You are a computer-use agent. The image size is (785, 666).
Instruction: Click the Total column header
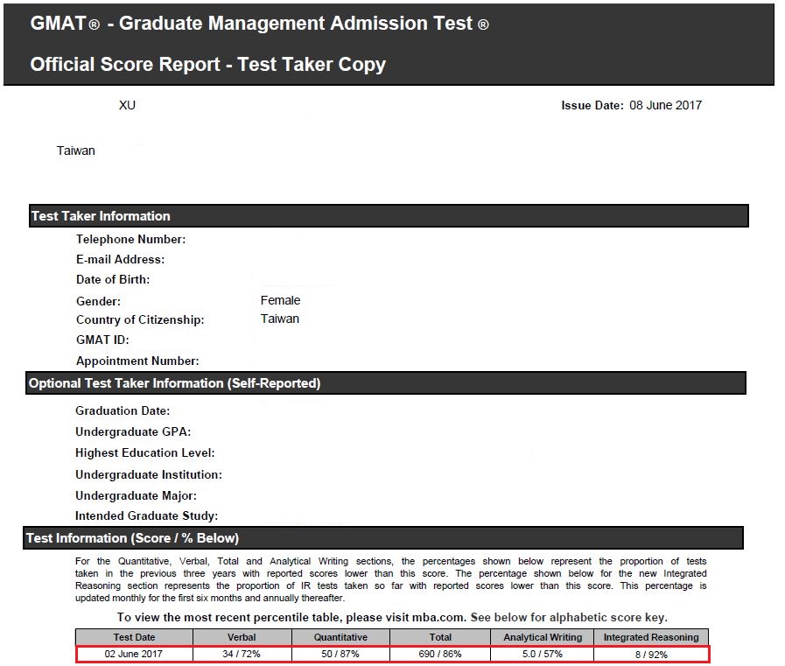(440, 637)
